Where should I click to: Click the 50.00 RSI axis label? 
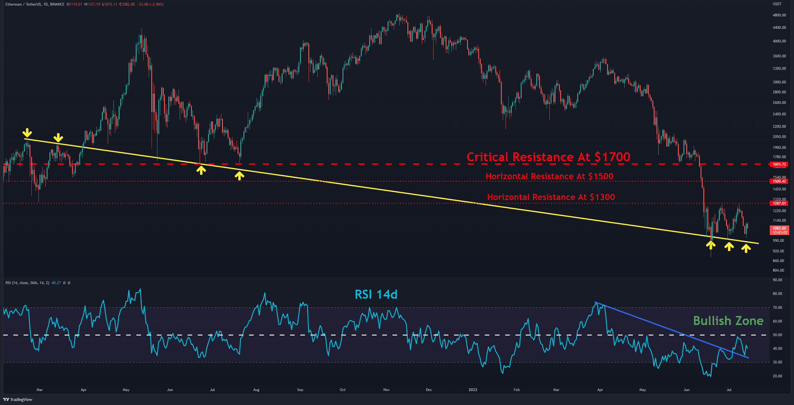[777, 335]
